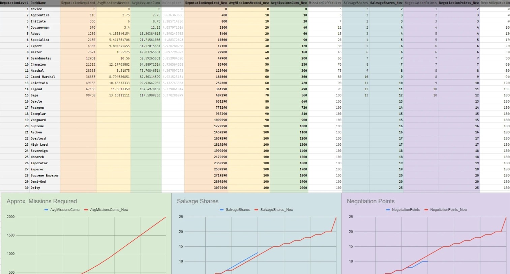Viewport: 510px width, 274px height.
Task: Select the cell with value 1639290
Action: (206, 139)
